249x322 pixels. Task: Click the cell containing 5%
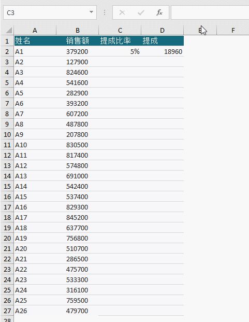click(120, 51)
